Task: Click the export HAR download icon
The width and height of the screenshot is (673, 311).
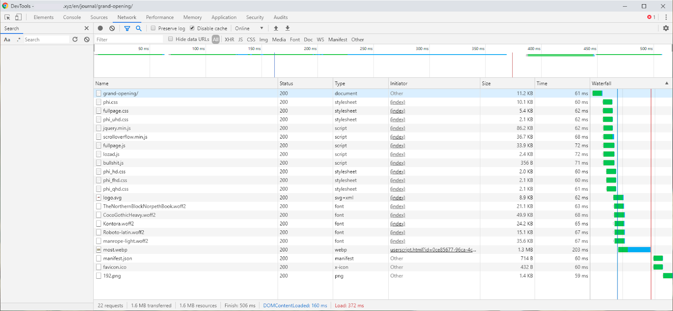Action: 288,28
